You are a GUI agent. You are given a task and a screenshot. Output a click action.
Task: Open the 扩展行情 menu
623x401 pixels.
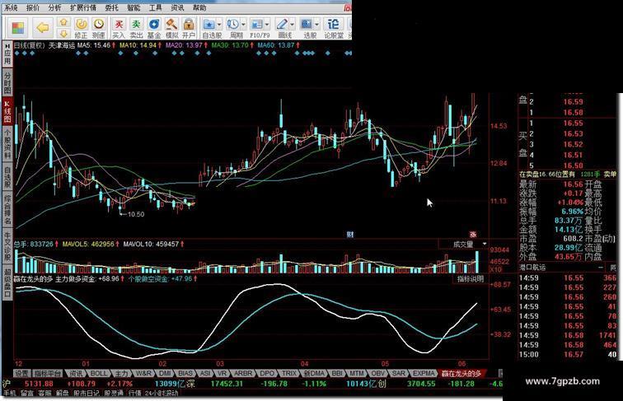coord(83,7)
